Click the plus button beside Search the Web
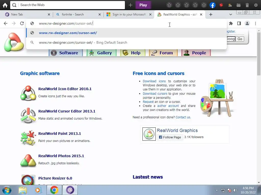The height and width of the screenshot is (195, 261). point(130,5)
